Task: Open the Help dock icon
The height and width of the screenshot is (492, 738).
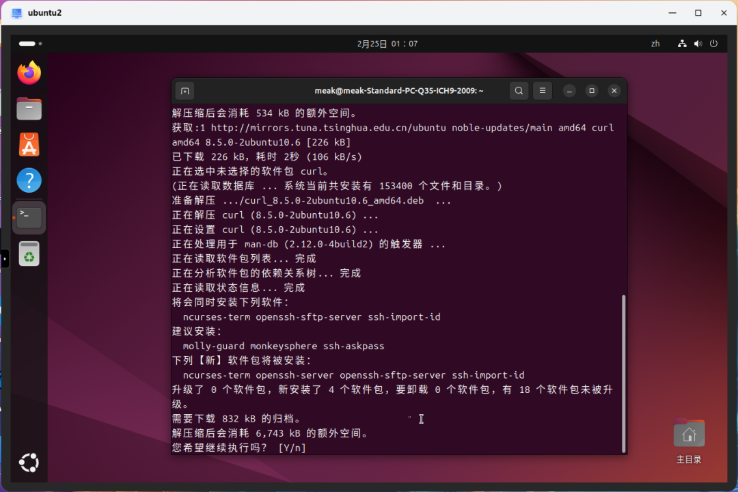Action: (29, 181)
